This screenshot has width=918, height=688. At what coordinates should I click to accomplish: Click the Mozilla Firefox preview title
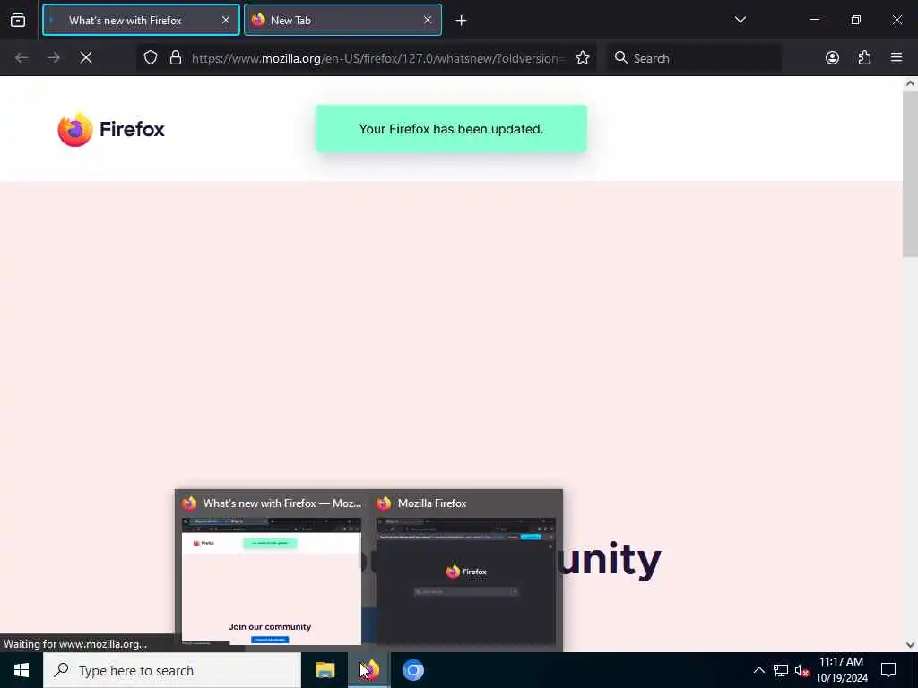pos(432,503)
